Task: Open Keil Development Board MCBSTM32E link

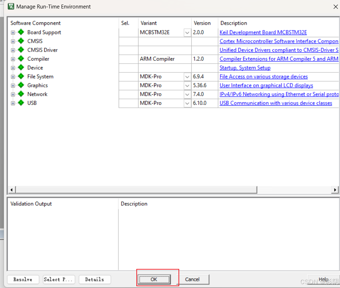Action: point(263,33)
